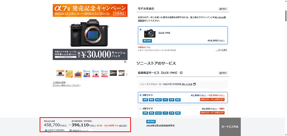Open the help icon beside 長期保証サービス
The image size is (287, 136).
(x=181, y=73)
